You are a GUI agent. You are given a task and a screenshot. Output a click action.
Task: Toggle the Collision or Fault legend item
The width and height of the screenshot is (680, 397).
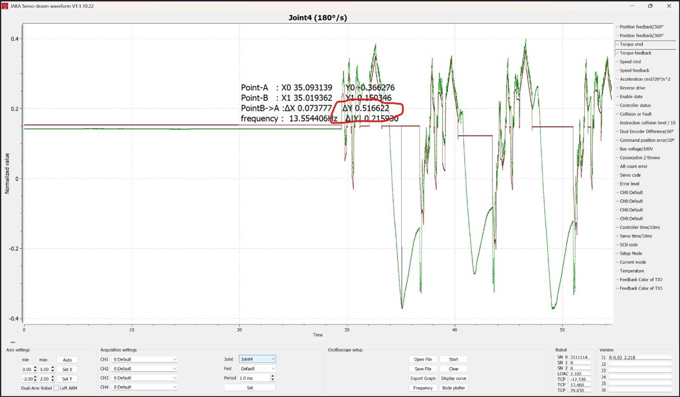tap(635, 114)
